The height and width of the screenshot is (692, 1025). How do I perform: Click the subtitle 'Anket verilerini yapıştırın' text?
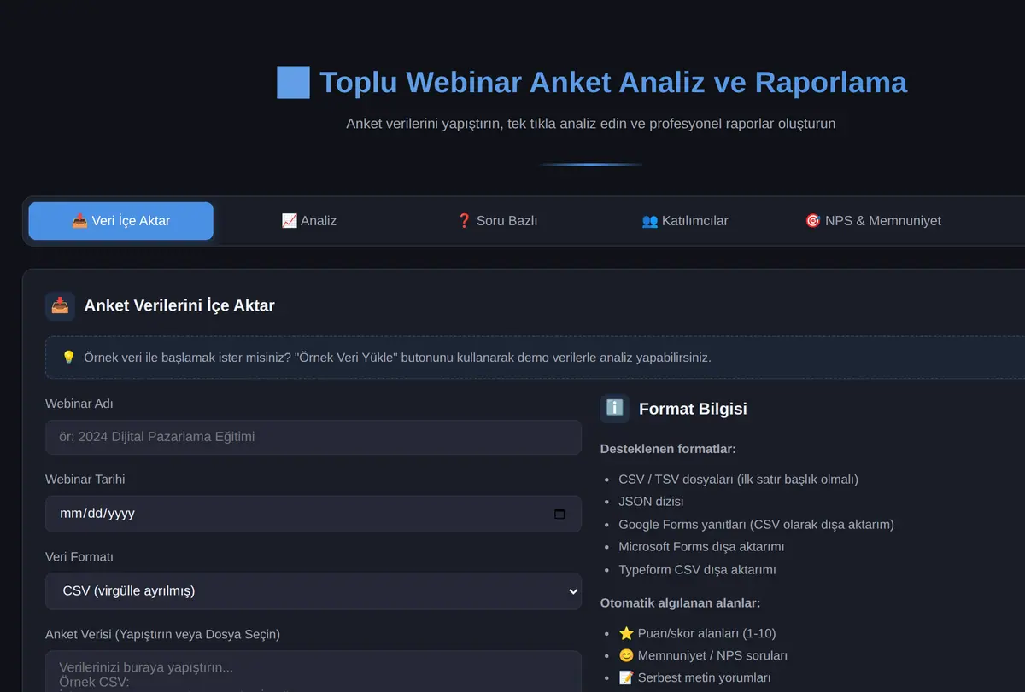[x=590, y=124]
